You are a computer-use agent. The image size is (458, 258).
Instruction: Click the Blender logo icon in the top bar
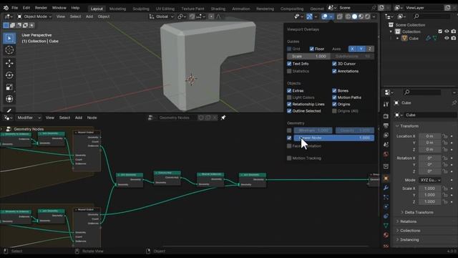6,8
